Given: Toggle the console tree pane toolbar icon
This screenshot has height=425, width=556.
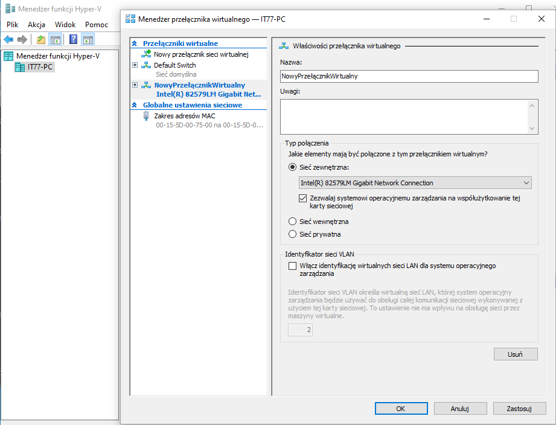Looking at the screenshot, I should click(56, 40).
